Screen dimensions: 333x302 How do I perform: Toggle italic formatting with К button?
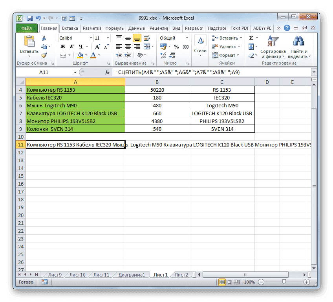[x=72, y=46]
